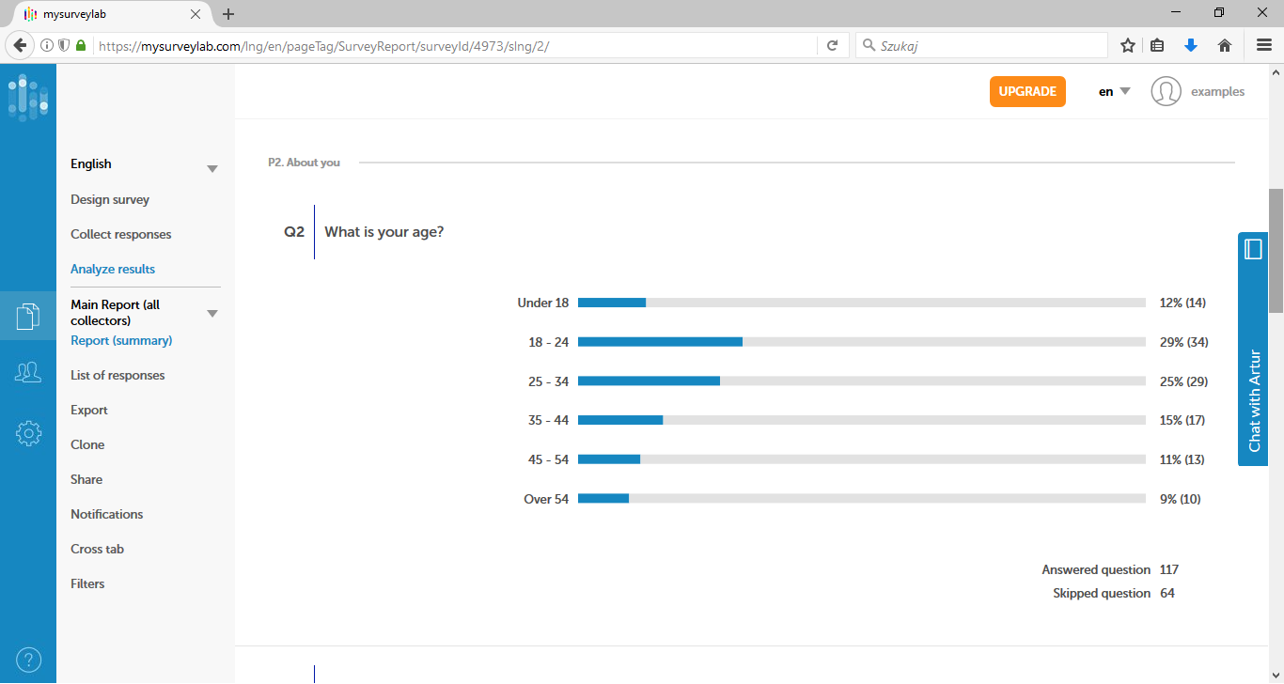The image size is (1284, 684).
Task: Open the user profile avatar icon
Action: pos(1166,91)
